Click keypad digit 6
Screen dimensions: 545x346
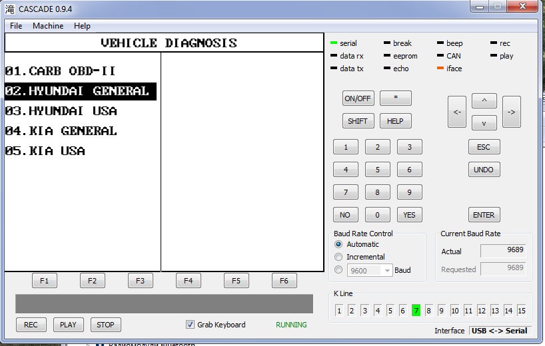tap(410, 170)
